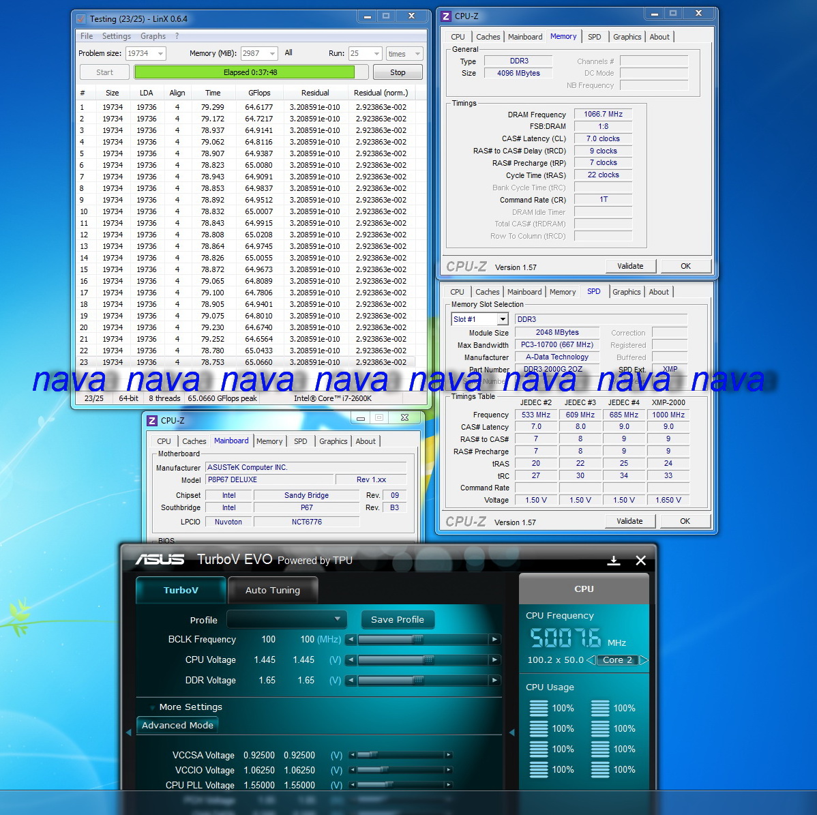The height and width of the screenshot is (815, 817).
Task: Open LinX File menu
Action: (87, 36)
